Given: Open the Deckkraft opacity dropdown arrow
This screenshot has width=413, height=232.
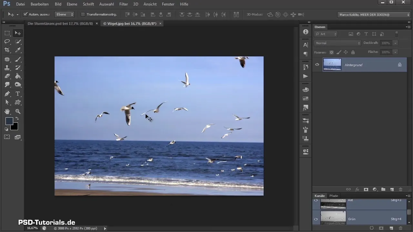Looking at the screenshot, I should tap(395, 43).
